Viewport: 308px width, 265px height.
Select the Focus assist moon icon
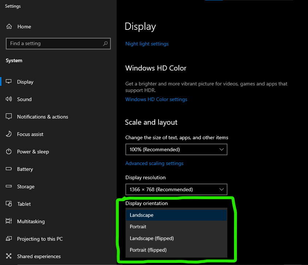(8, 134)
